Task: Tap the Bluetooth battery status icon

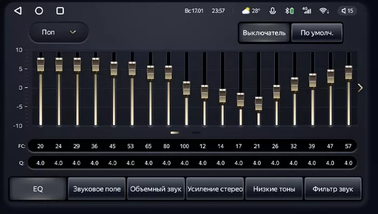Action: click(289, 11)
